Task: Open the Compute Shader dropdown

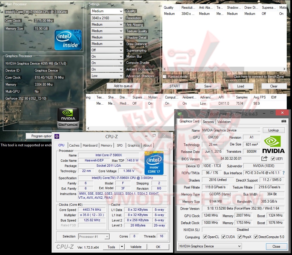Action: [x=107, y=63]
